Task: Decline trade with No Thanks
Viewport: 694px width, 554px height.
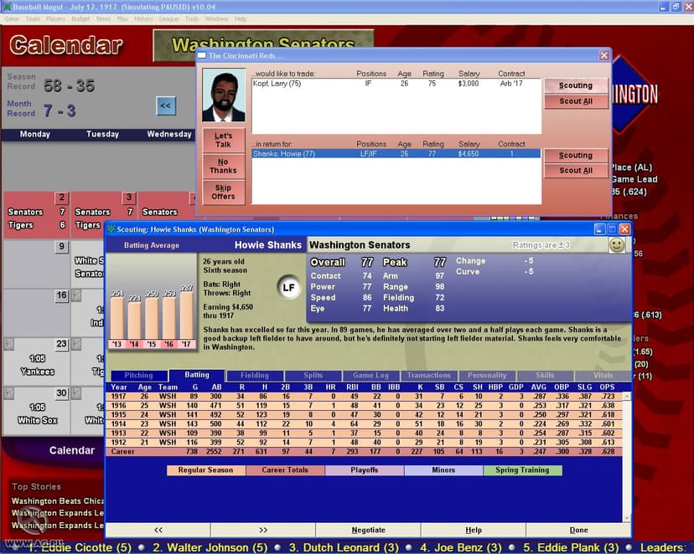Action: coord(224,166)
